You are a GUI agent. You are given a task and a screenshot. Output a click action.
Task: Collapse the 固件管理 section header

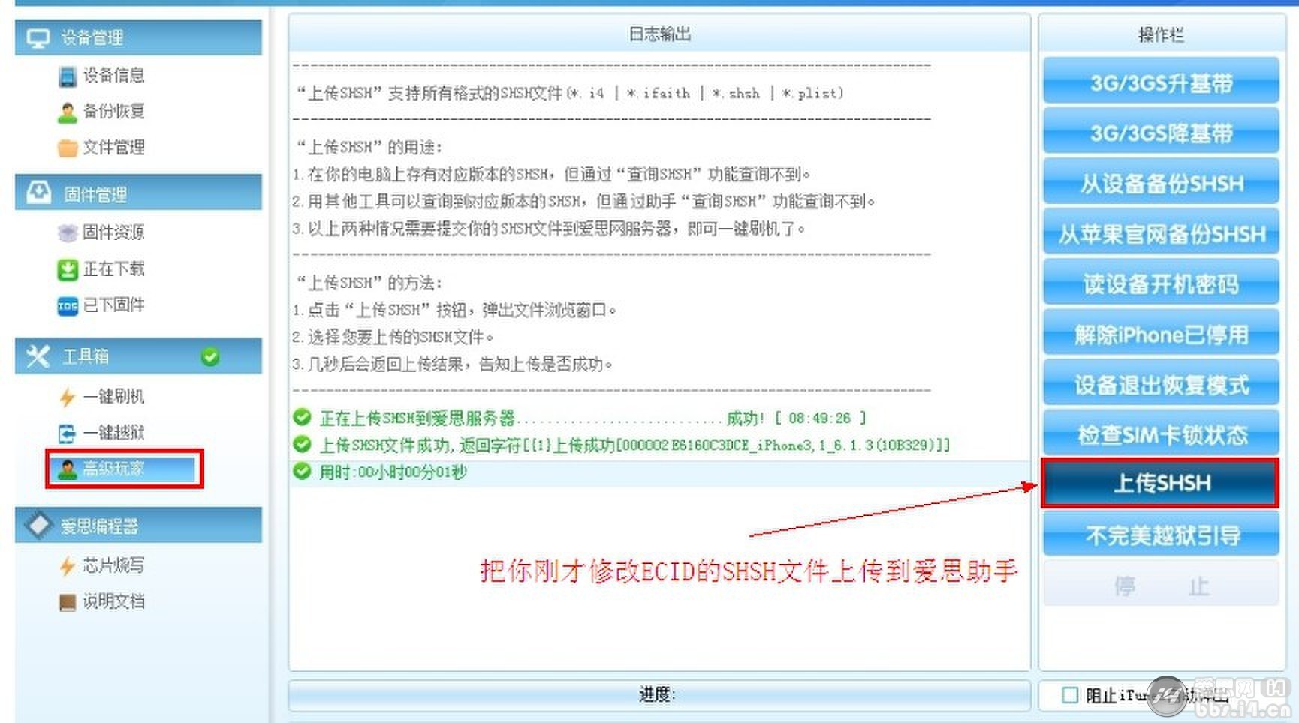138,194
